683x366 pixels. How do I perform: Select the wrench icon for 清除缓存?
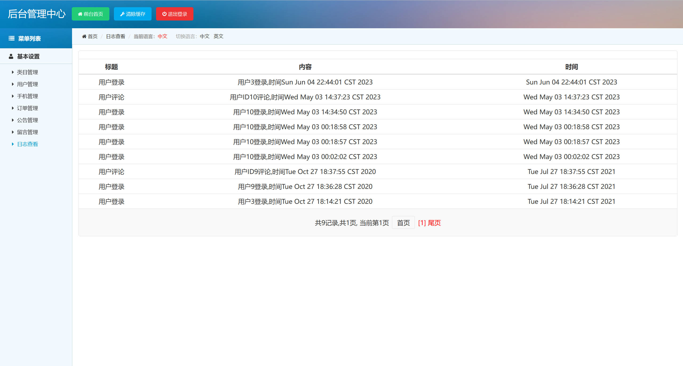point(123,14)
